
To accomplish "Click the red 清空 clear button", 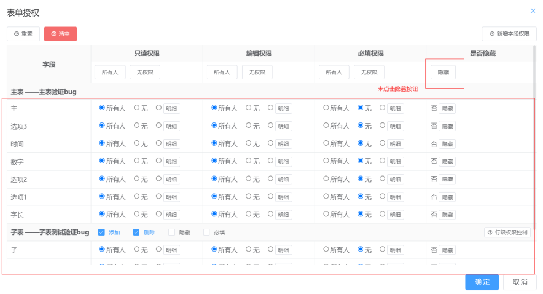I will (x=60, y=34).
